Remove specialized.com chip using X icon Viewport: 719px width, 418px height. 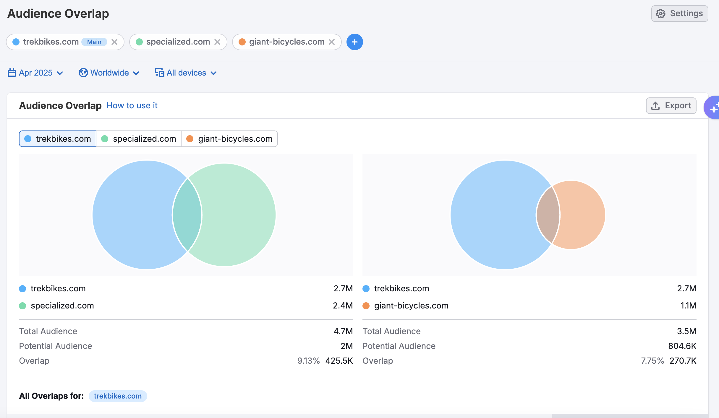(x=217, y=42)
